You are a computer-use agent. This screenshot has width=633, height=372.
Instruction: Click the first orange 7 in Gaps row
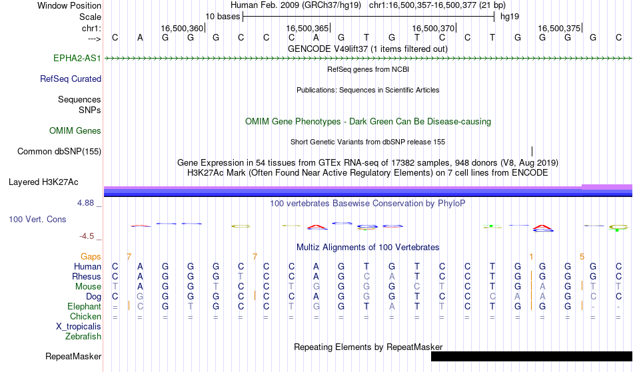(x=129, y=257)
